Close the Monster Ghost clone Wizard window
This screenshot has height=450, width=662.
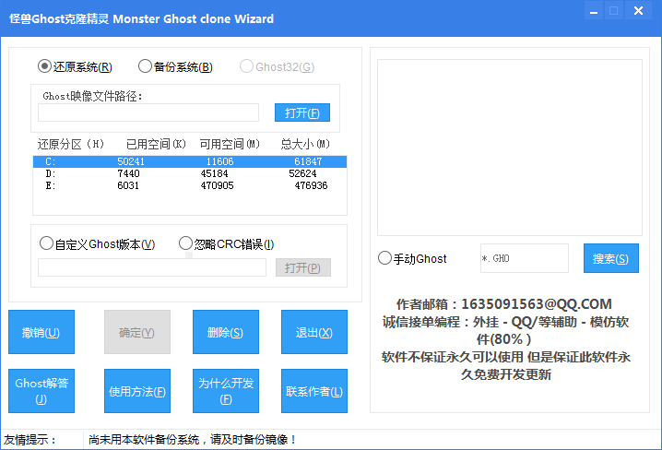(x=638, y=11)
